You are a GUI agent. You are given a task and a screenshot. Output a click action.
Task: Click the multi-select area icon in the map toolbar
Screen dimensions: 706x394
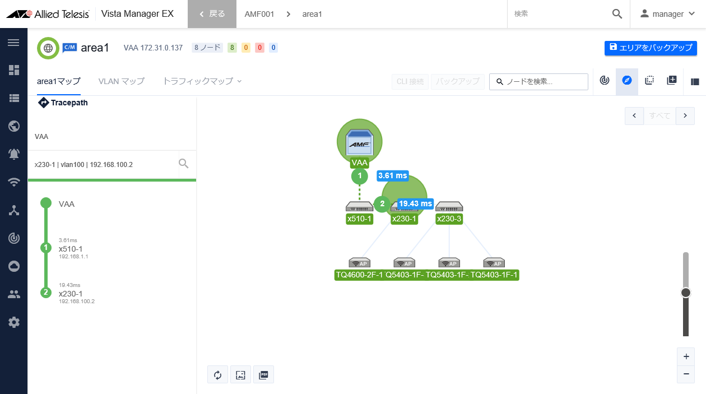coord(649,81)
